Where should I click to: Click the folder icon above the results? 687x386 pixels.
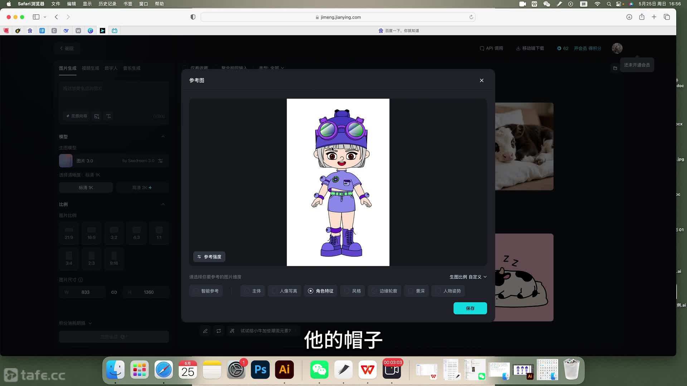[x=615, y=68]
